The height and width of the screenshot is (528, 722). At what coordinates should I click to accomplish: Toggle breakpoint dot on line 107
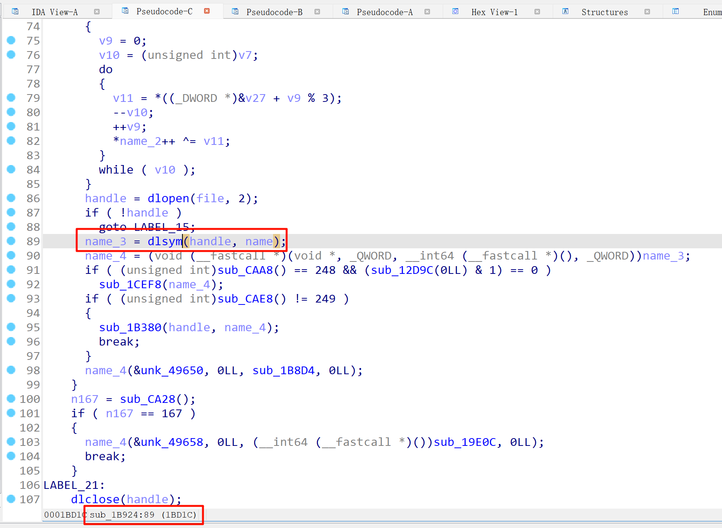click(x=11, y=499)
